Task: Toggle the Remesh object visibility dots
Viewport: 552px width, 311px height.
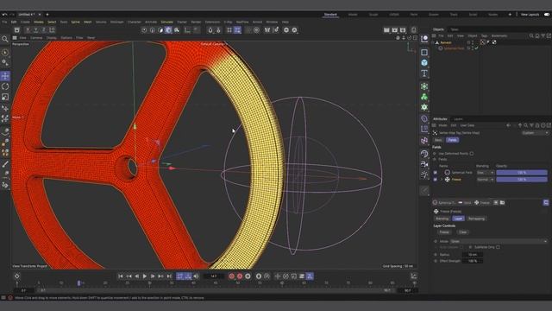Action: 473,42
